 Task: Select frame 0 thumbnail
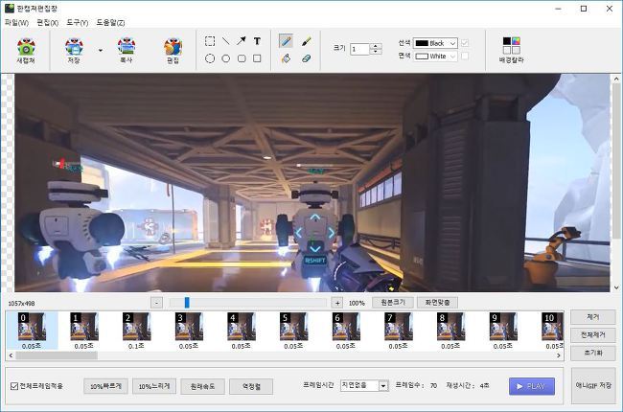(x=32, y=327)
